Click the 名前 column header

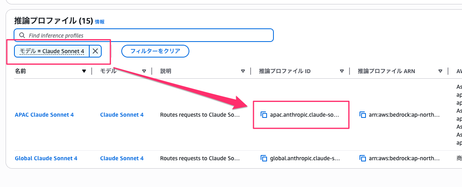20,71
